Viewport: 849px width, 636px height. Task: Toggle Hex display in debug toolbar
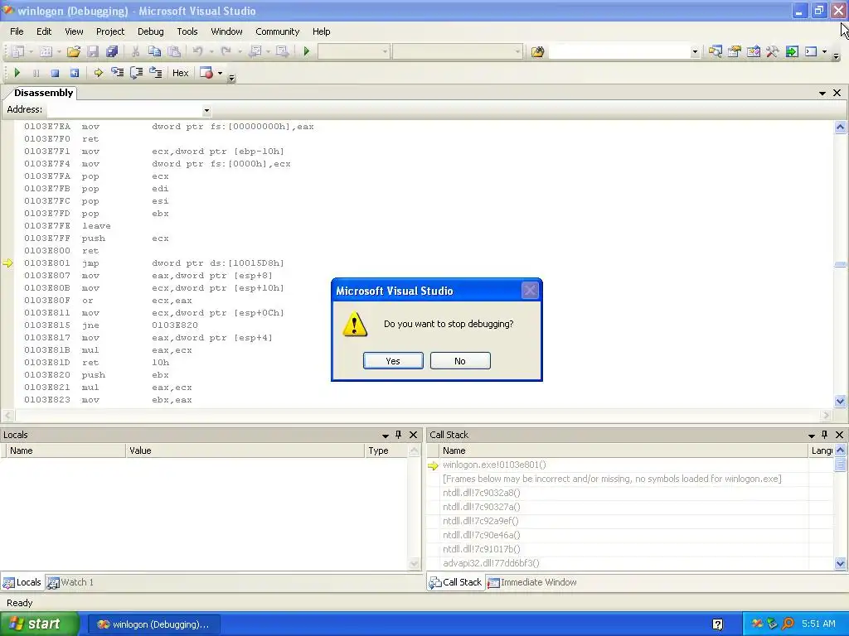180,73
